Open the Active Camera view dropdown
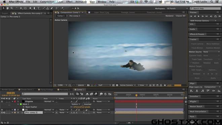 click(128, 85)
